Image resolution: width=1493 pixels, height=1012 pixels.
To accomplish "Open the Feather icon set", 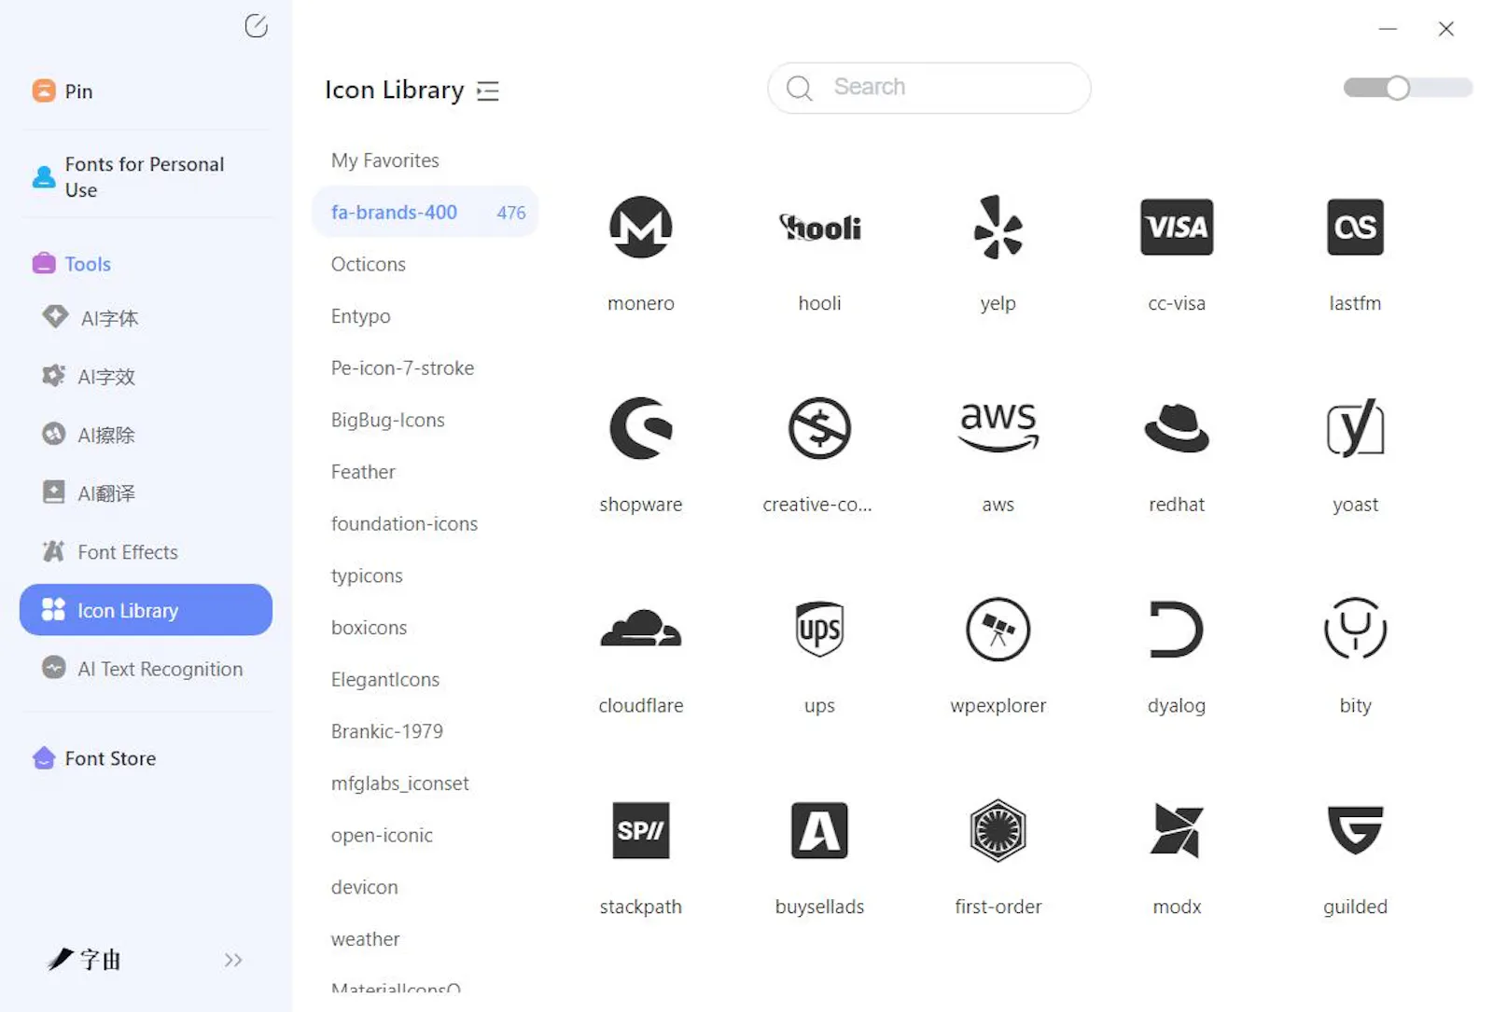I will tap(363, 472).
